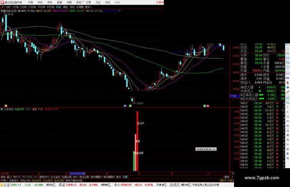The width and height of the screenshot is (290, 187).
Task: Open the 发现 menu
Action: tap(79, 2)
